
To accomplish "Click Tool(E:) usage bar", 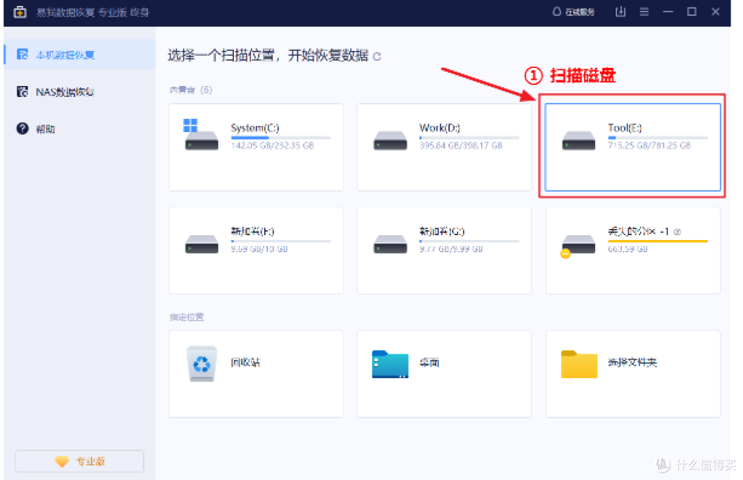I will [658, 138].
